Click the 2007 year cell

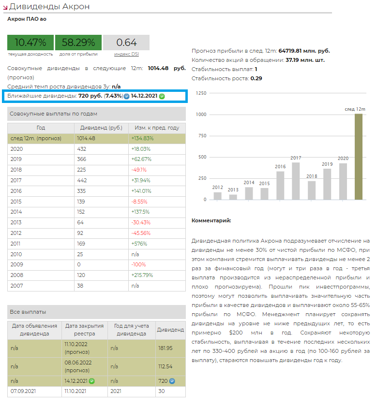16,286
